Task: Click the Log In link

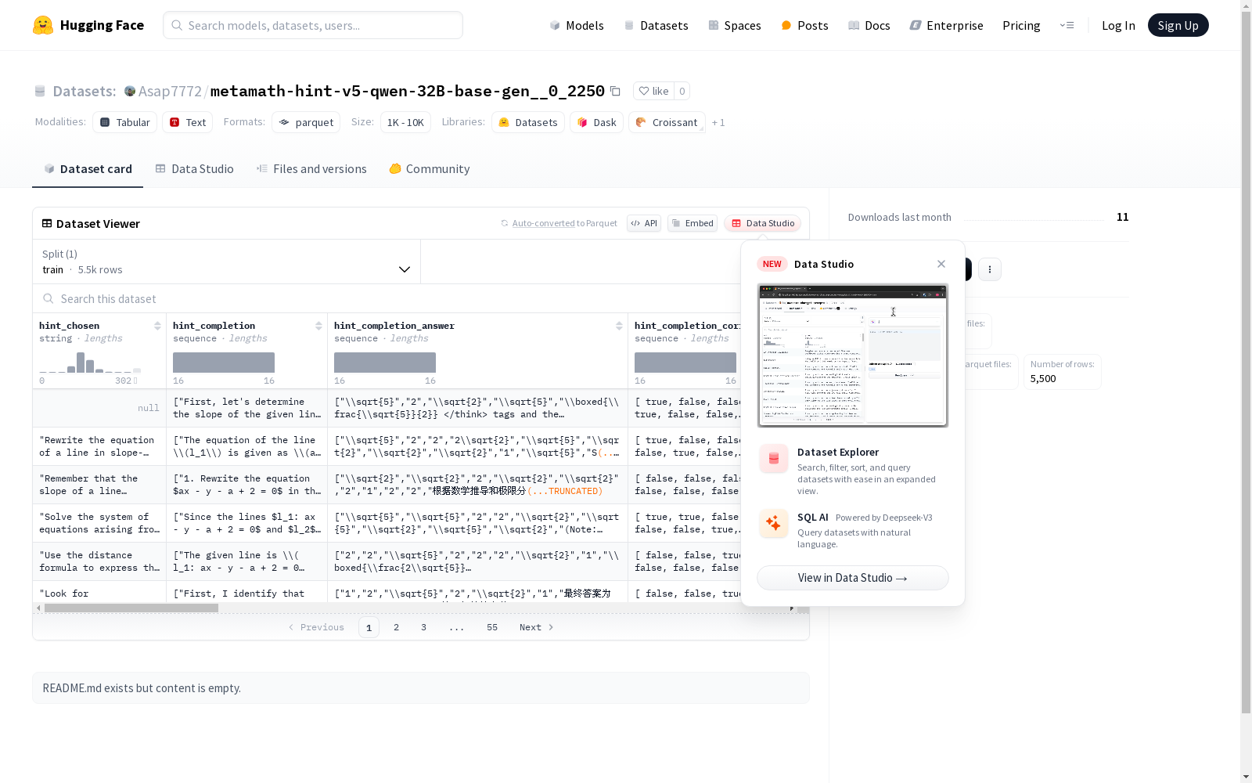Action: [x=1118, y=25]
